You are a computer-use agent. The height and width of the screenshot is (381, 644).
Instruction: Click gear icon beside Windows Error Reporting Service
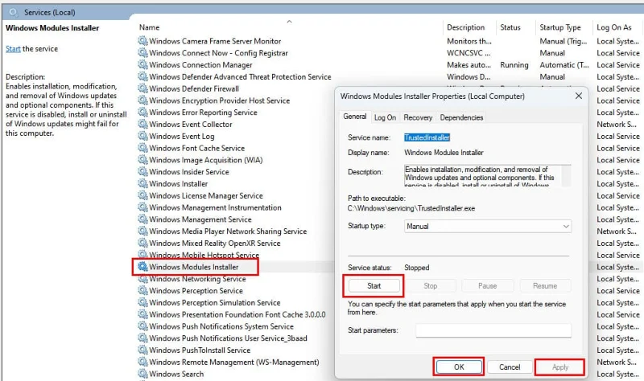(142, 113)
